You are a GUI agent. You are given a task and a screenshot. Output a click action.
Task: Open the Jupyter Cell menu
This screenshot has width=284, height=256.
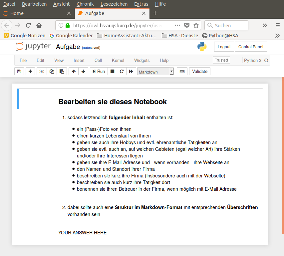(98, 60)
